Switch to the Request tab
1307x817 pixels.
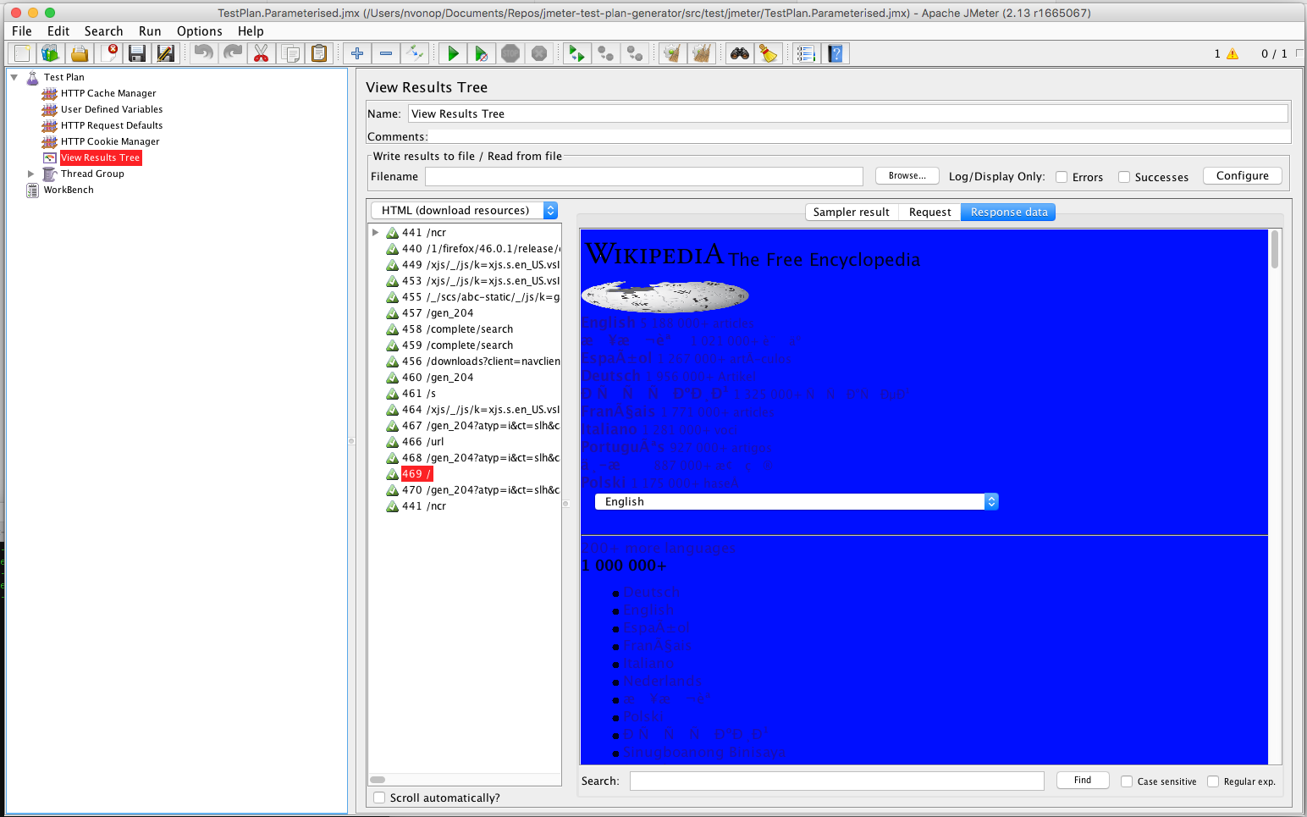(x=929, y=213)
